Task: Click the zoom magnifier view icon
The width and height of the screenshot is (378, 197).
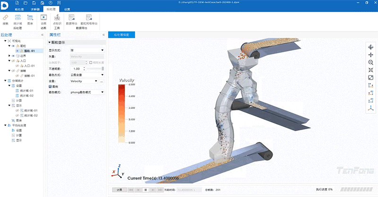Action: [x=371, y=62]
